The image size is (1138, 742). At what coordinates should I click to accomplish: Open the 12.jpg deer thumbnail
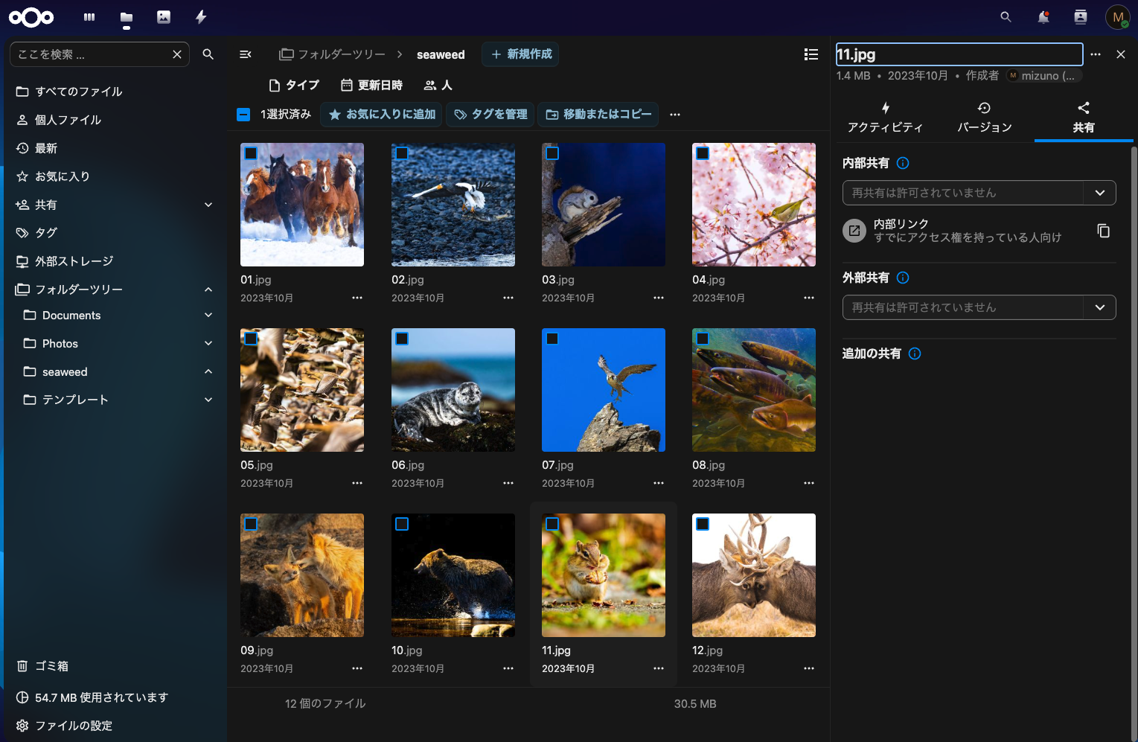point(753,575)
